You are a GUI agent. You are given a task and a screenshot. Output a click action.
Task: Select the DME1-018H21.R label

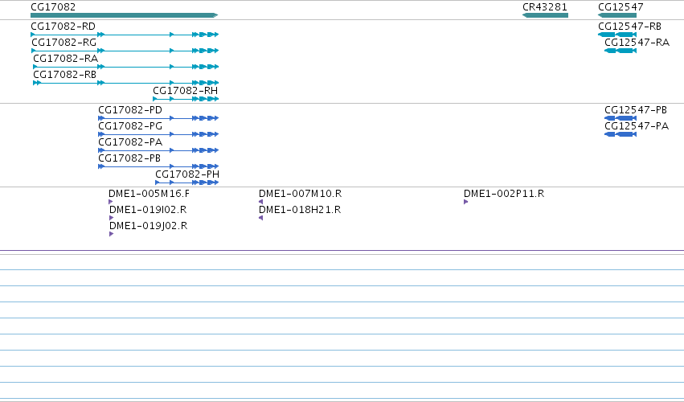[x=300, y=210]
